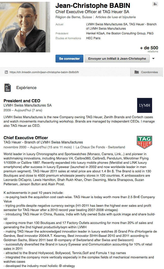The height and width of the screenshot is (269, 164).
Task: Click the President and CEO job title
Action: coord(22,101)
